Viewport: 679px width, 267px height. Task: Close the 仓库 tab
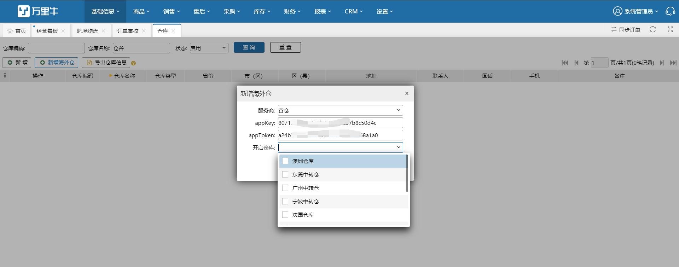click(x=173, y=31)
